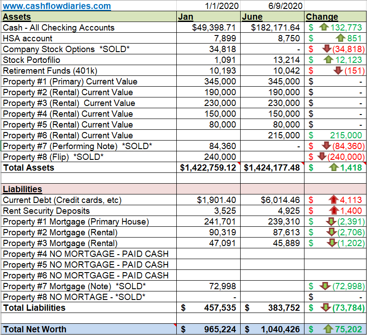Select the $6,014.46 current debt cell
This screenshot has height=335, width=367.
pos(272,200)
